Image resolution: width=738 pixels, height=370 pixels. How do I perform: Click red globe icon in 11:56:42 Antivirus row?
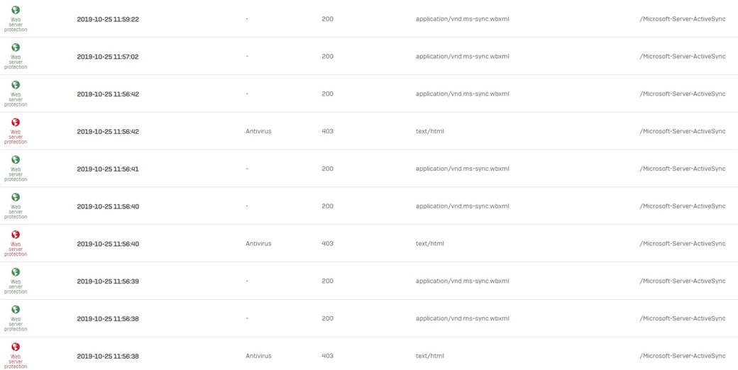tap(16, 123)
